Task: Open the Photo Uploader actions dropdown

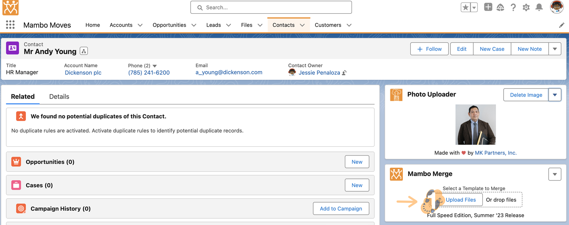Action: click(x=554, y=95)
